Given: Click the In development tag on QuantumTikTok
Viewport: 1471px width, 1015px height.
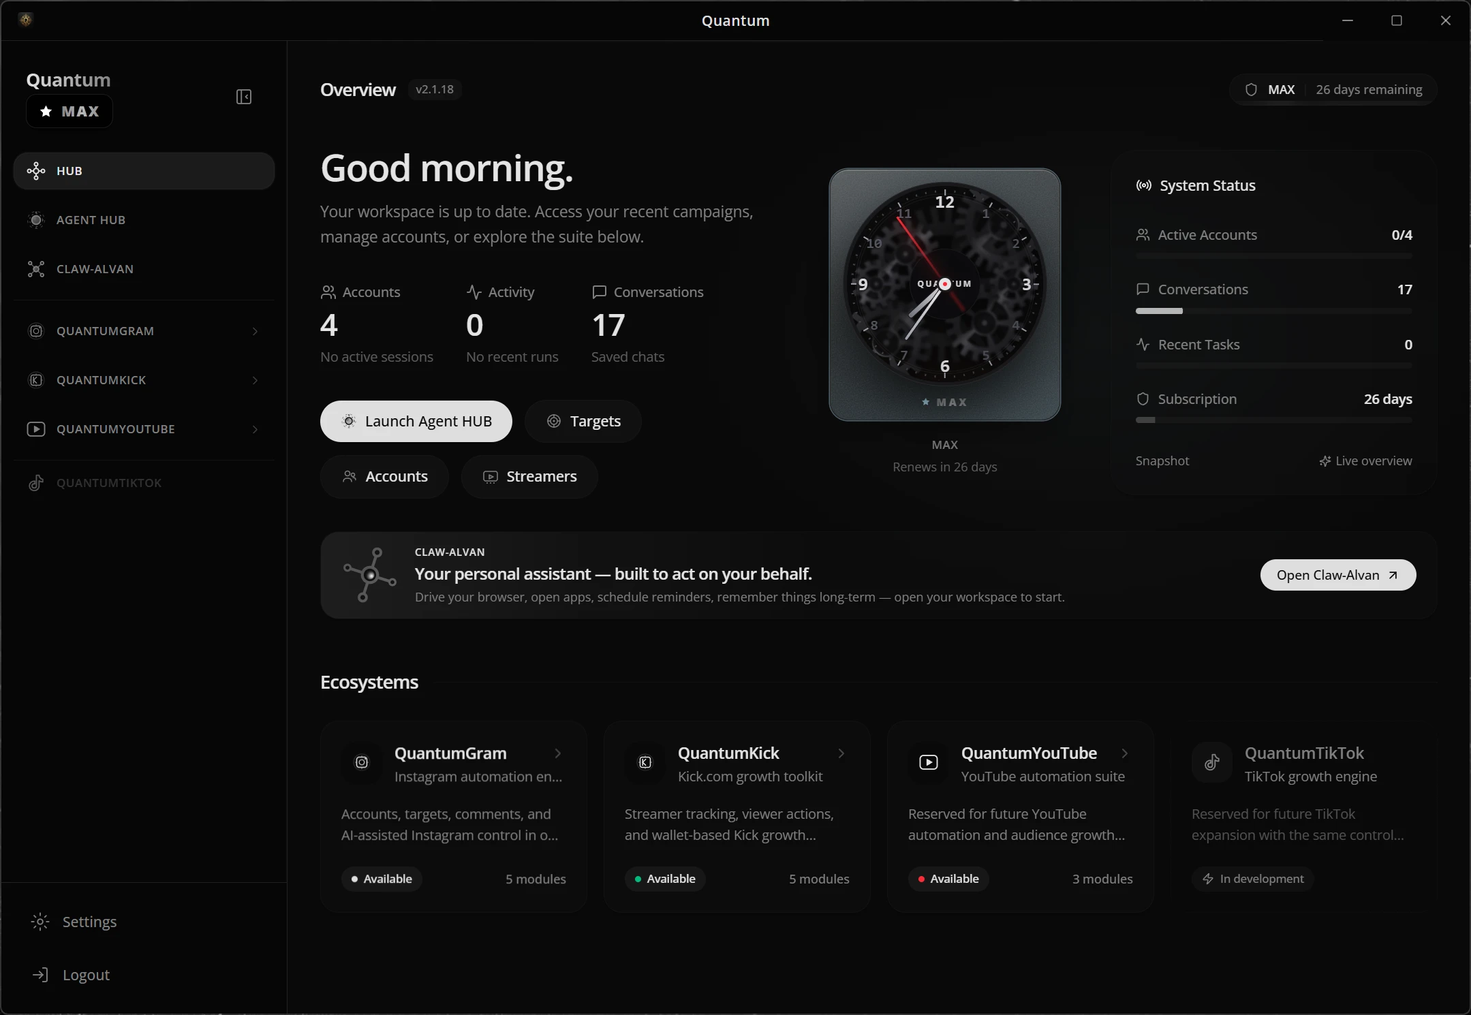Looking at the screenshot, I should point(1253,879).
